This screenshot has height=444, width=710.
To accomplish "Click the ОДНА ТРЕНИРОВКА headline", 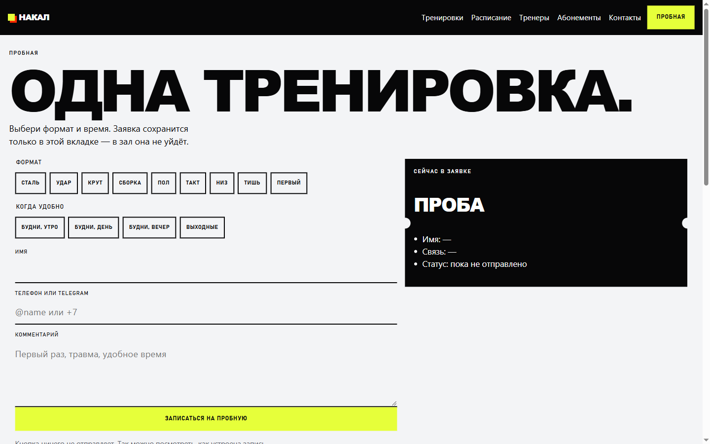I will point(321,91).
